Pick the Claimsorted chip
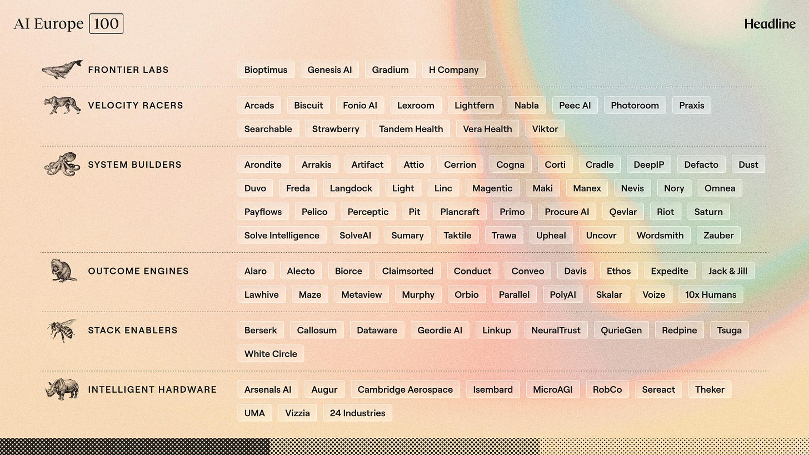The height and width of the screenshot is (455, 809). (x=408, y=271)
